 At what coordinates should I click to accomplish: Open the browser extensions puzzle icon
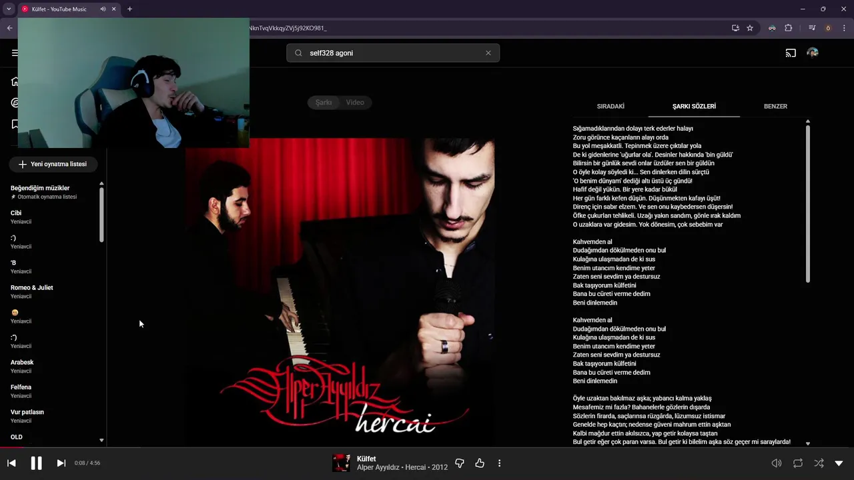[x=788, y=28]
